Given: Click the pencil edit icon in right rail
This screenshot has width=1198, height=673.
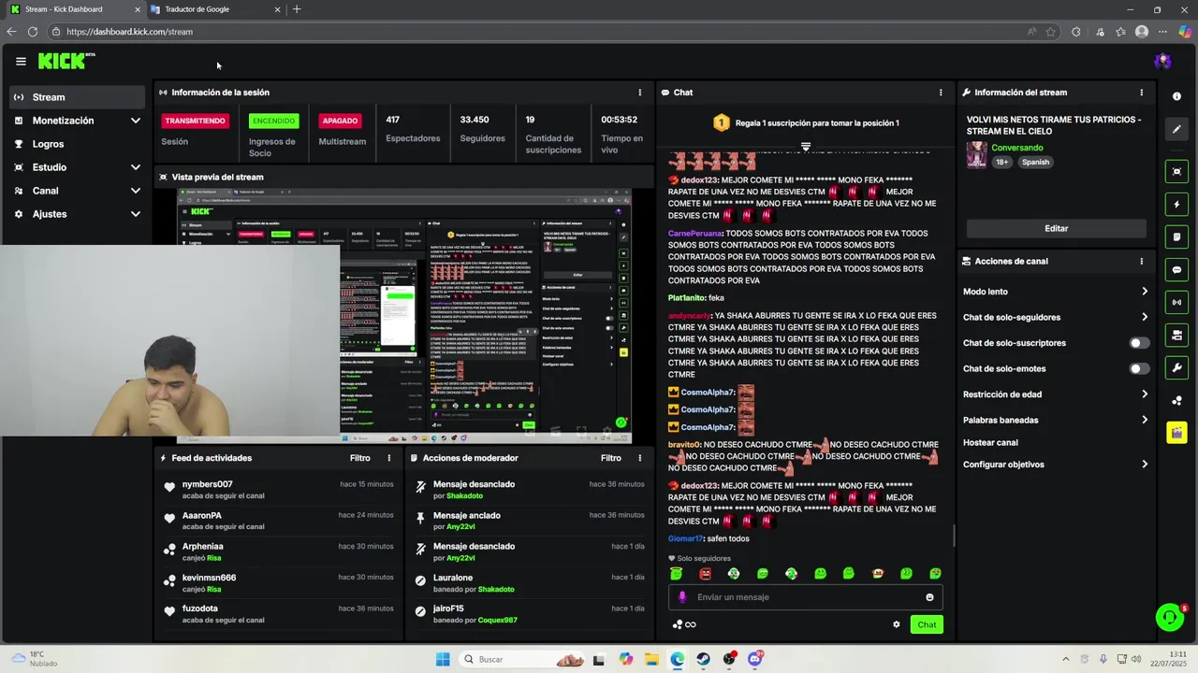Looking at the screenshot, I should (x=1176, y=129).
